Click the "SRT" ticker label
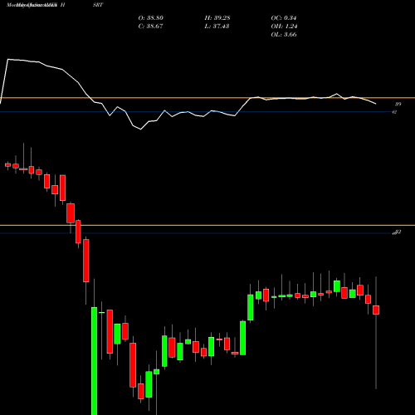 click(98, 5)
